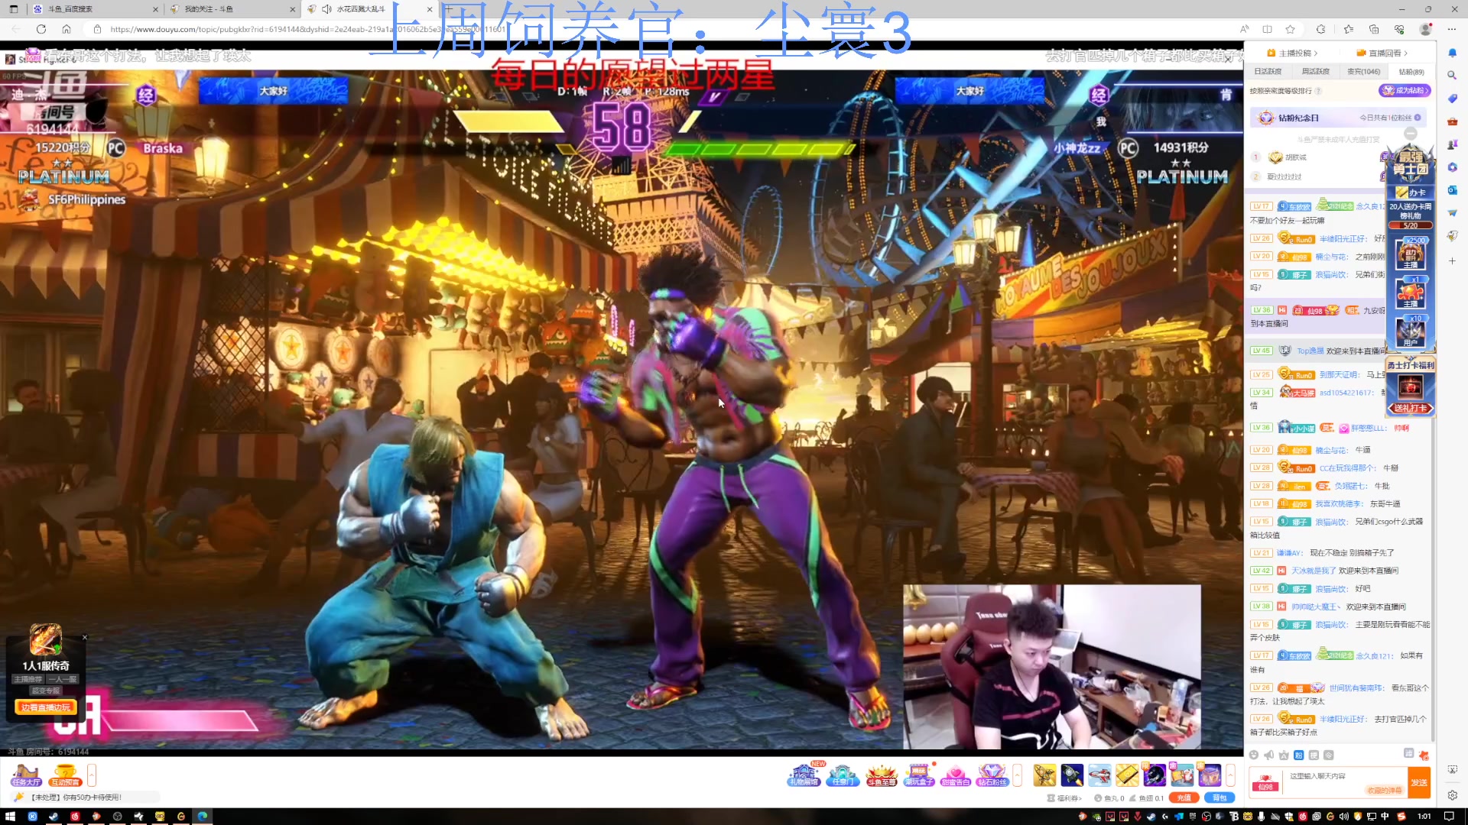Send the gold card gift

[1127, 775]
